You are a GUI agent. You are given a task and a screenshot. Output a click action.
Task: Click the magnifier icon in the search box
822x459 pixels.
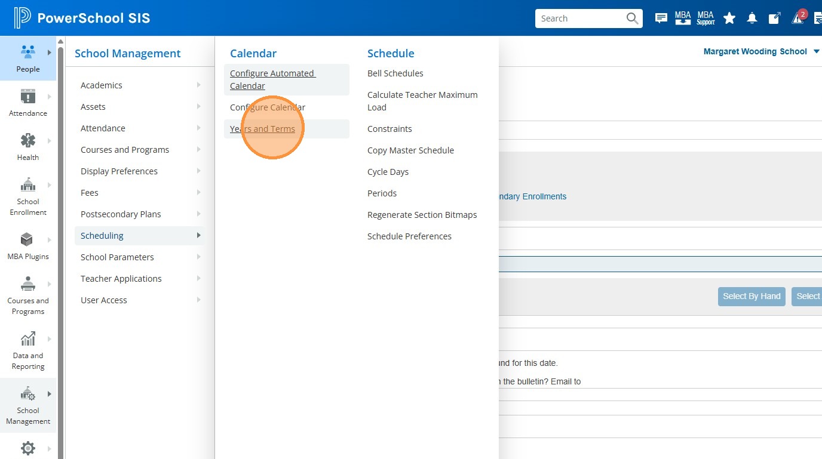pos(632,19)
